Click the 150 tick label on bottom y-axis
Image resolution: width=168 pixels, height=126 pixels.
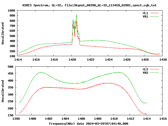point(10,115)
